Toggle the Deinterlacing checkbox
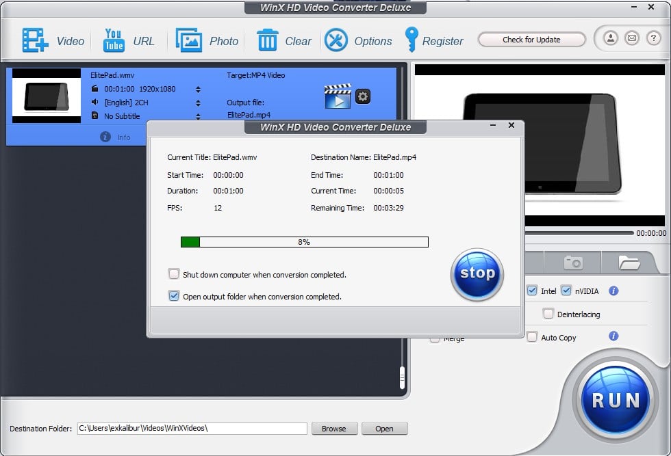This screenshot has height=456, width=671. (548, 314)
